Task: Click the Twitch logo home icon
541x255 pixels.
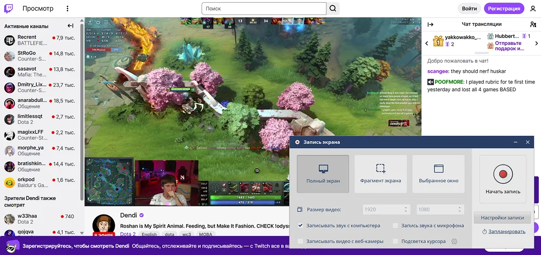Action: [x=11, y=9]
